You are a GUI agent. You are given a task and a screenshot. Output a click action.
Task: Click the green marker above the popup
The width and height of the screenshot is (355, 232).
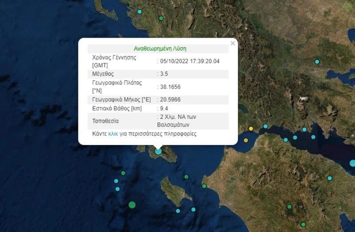(x=161, y=18)
